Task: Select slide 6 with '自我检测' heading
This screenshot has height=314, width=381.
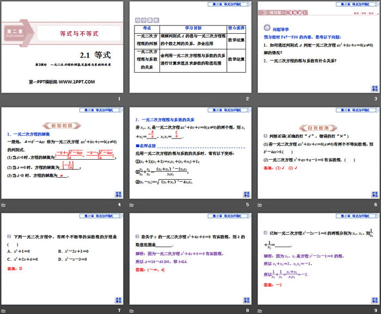Action: [x=318, y=153]
